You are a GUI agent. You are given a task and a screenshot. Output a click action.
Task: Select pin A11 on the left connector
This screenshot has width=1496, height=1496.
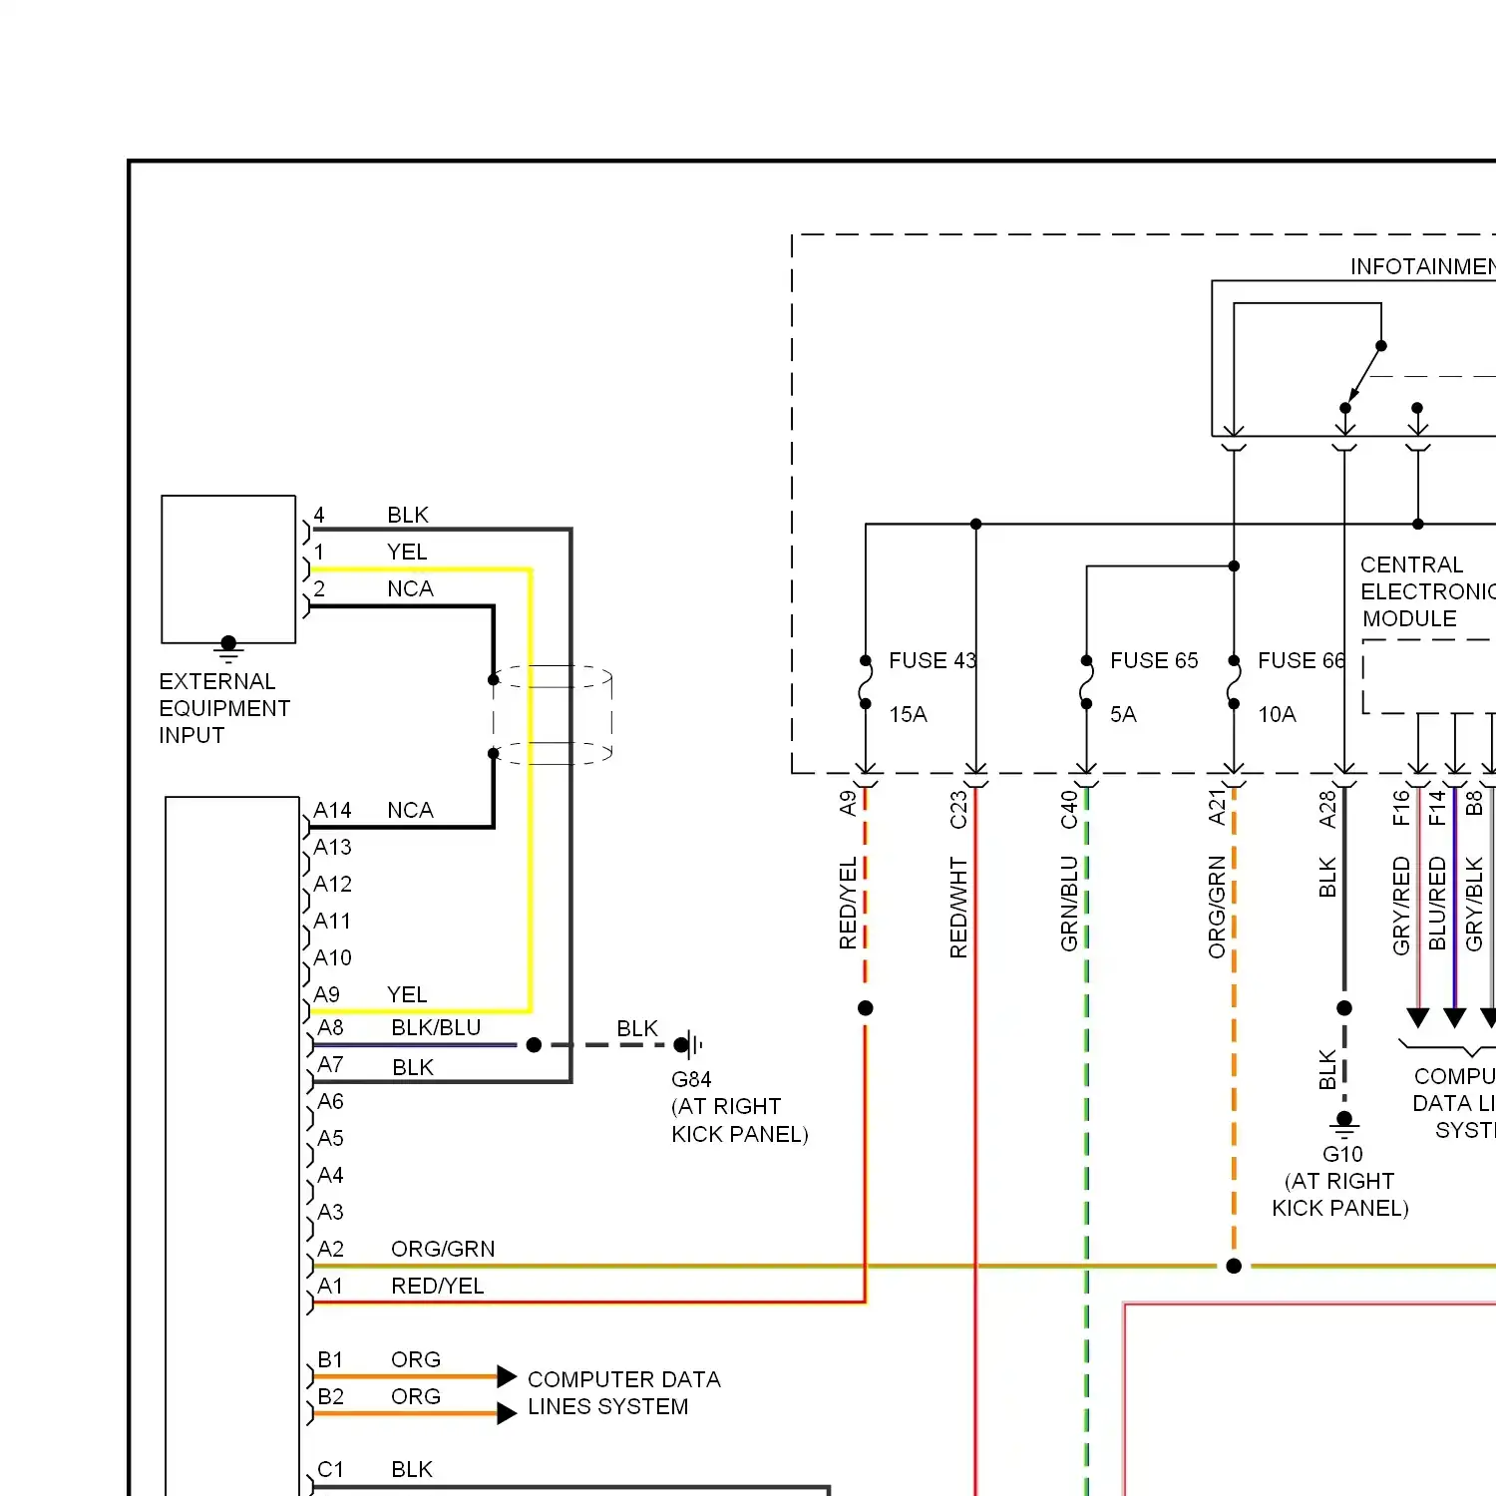coord(332,921)
